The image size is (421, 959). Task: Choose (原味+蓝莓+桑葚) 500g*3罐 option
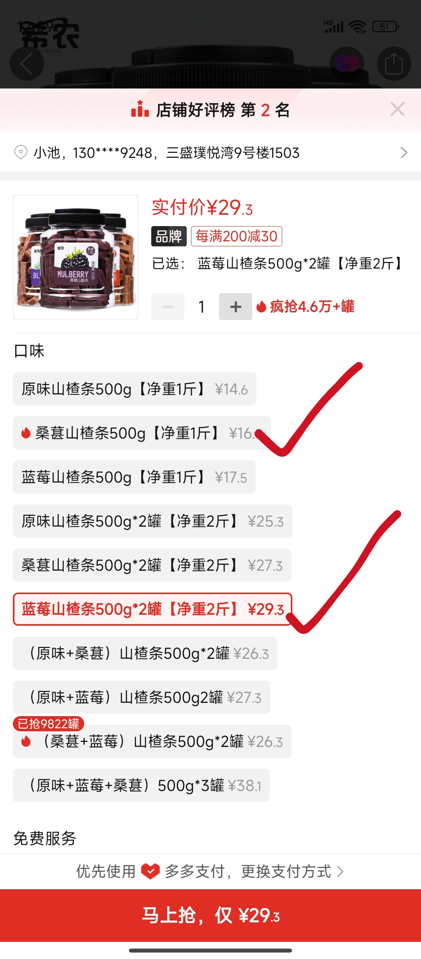tap(141, 786)
